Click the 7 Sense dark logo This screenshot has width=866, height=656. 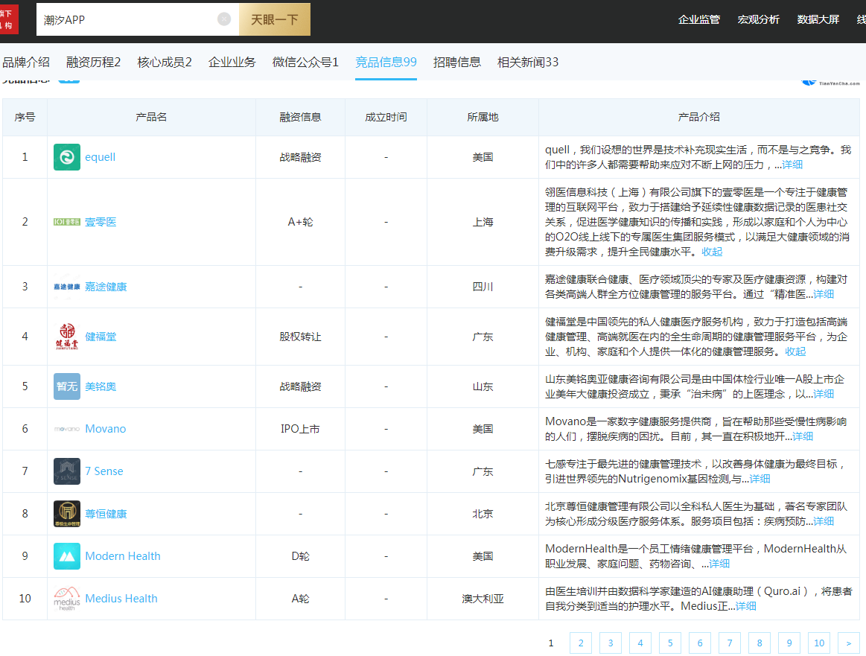[67, 471]
